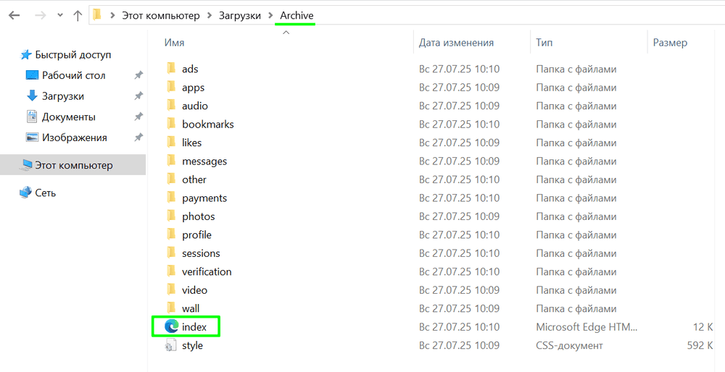Click the Archive breadcrumb
Screen dimensions: 725x372
click(x=297, y=15)
